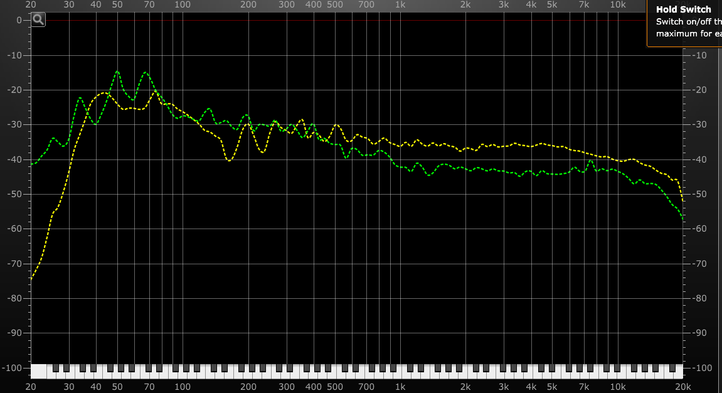
Task: Click the 1k label on top frequency axis
Action: [400, 5]
